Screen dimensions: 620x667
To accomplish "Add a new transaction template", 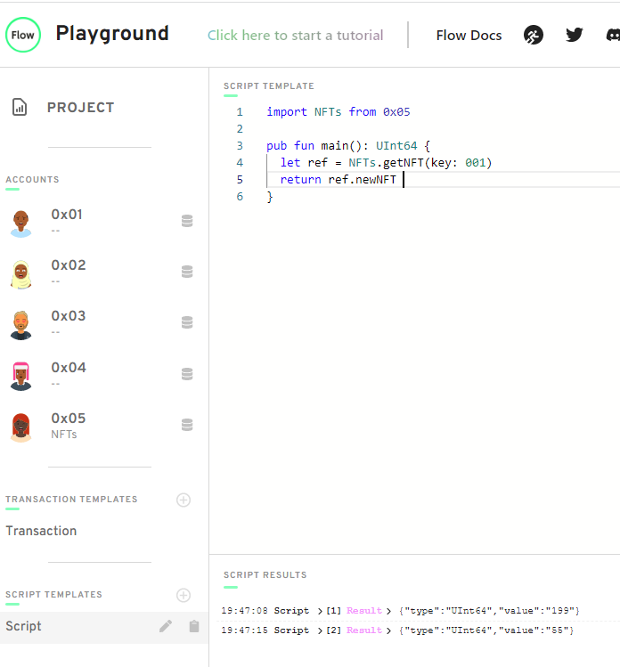I will pos(184,500).
